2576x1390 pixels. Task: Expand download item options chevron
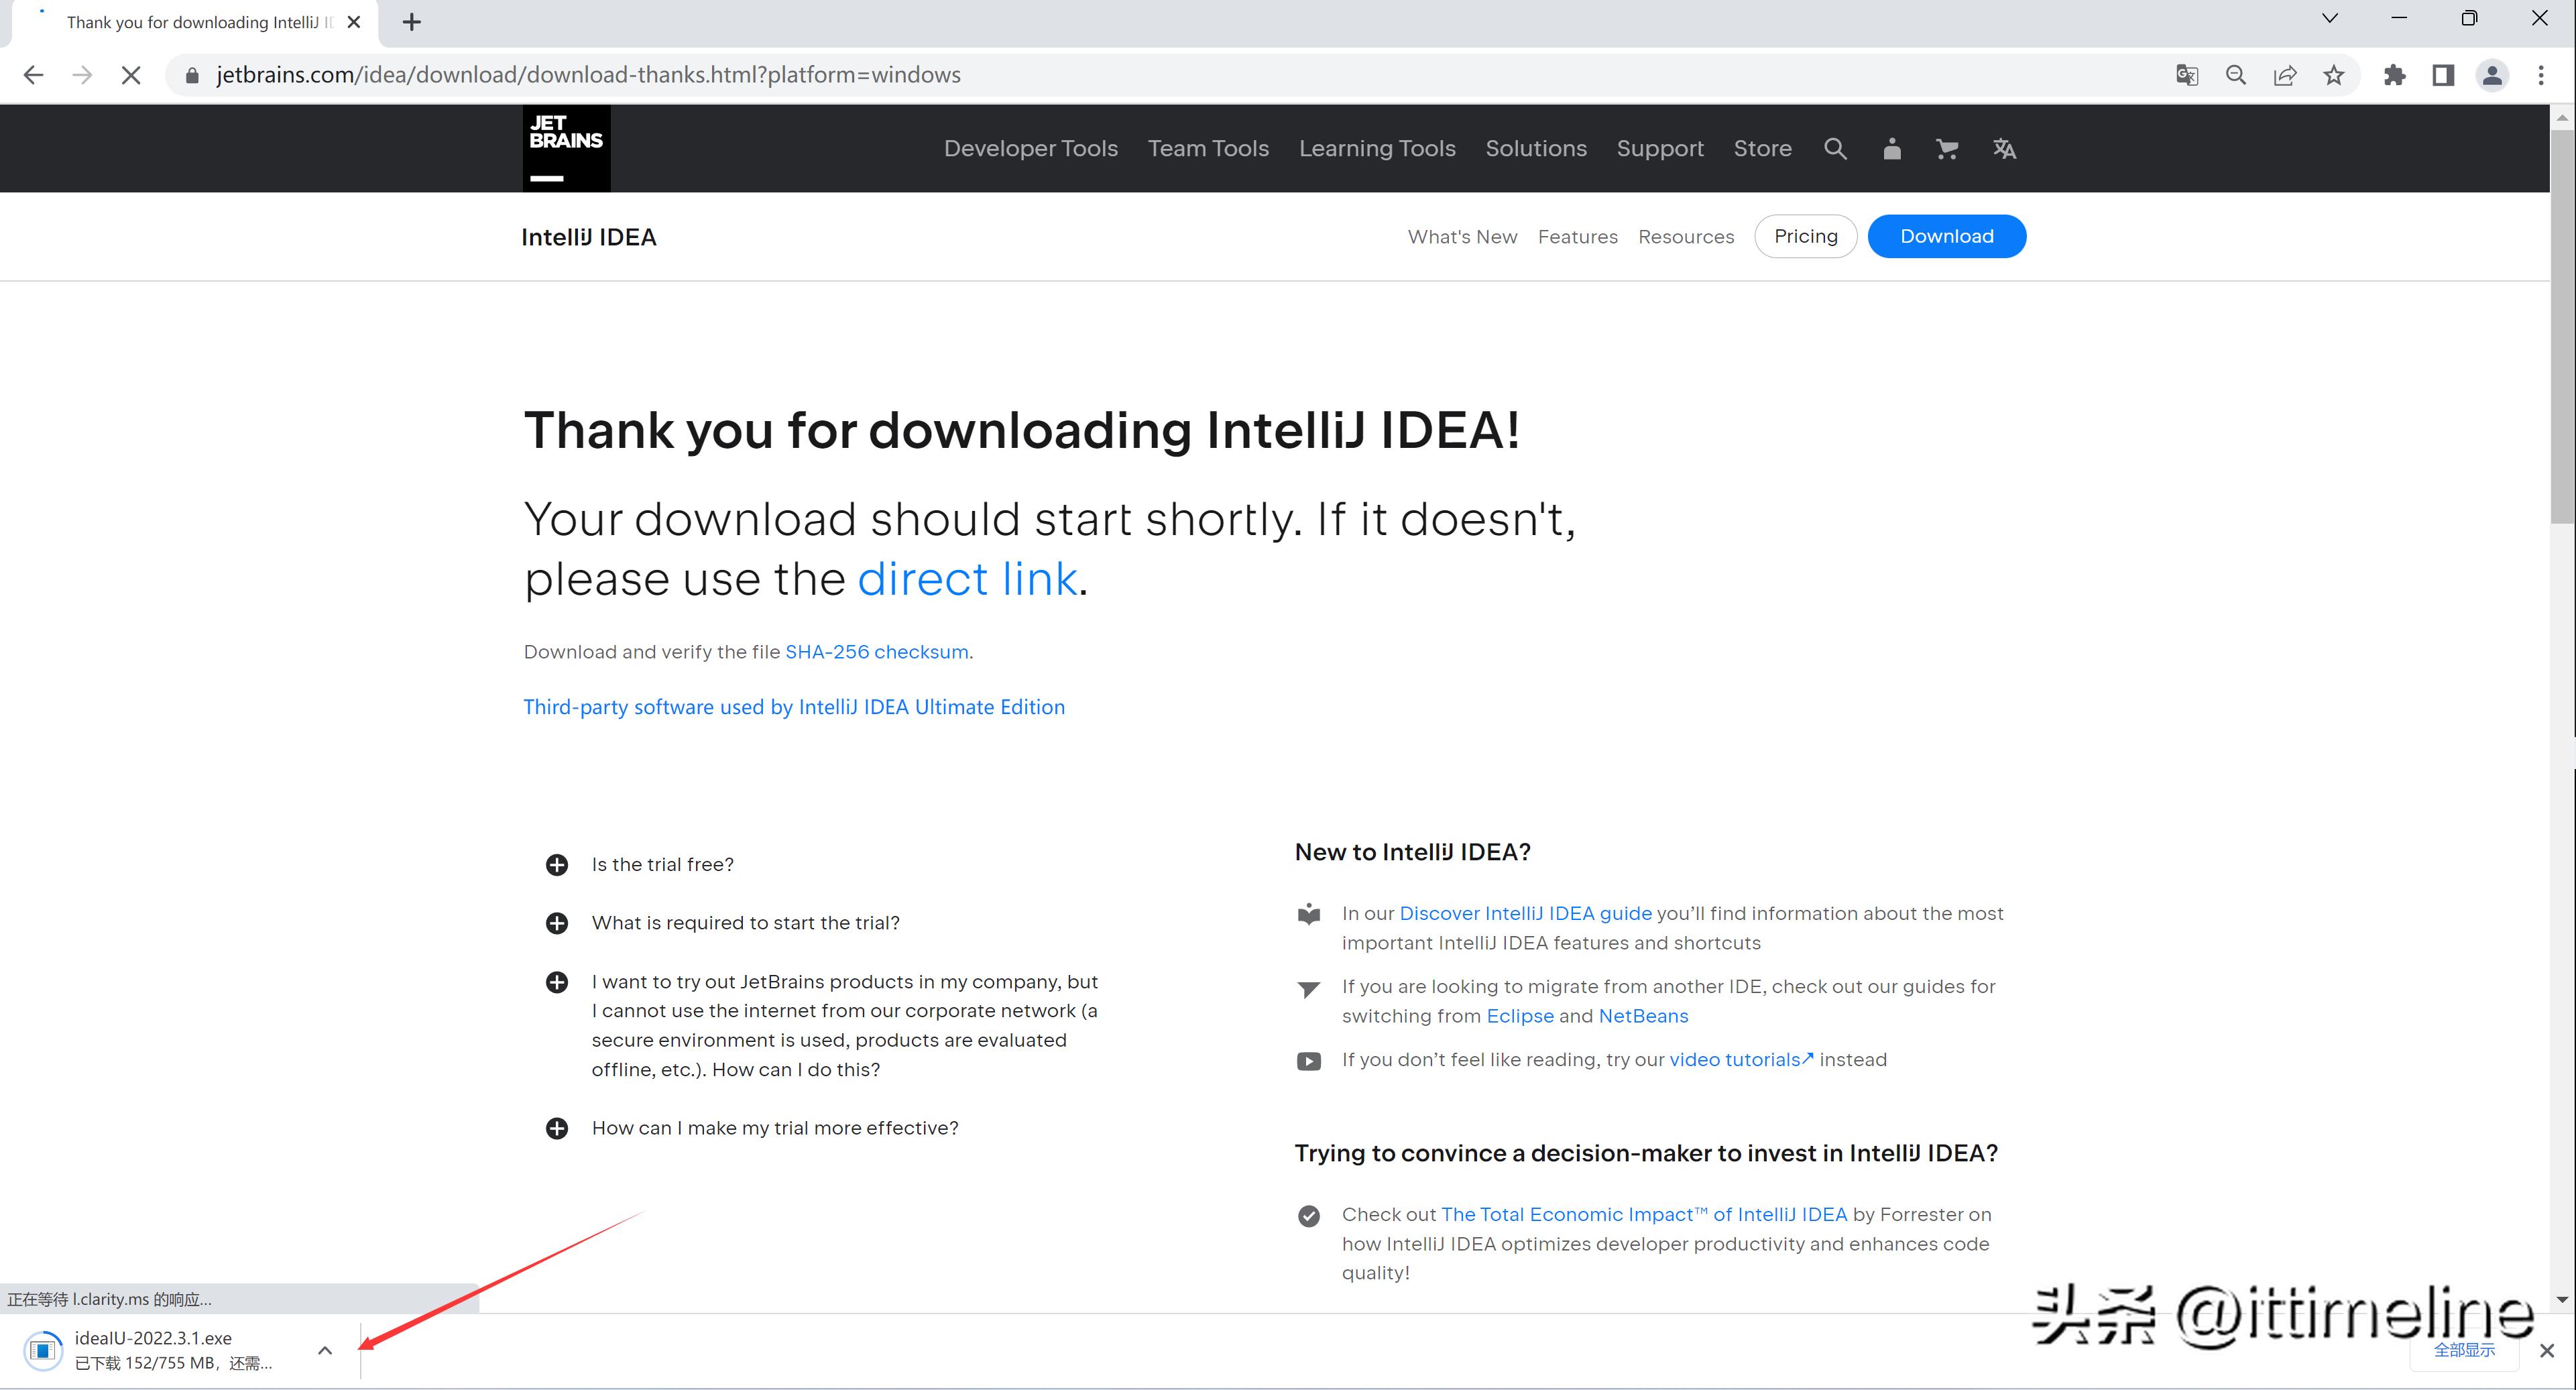[325, 1350]
